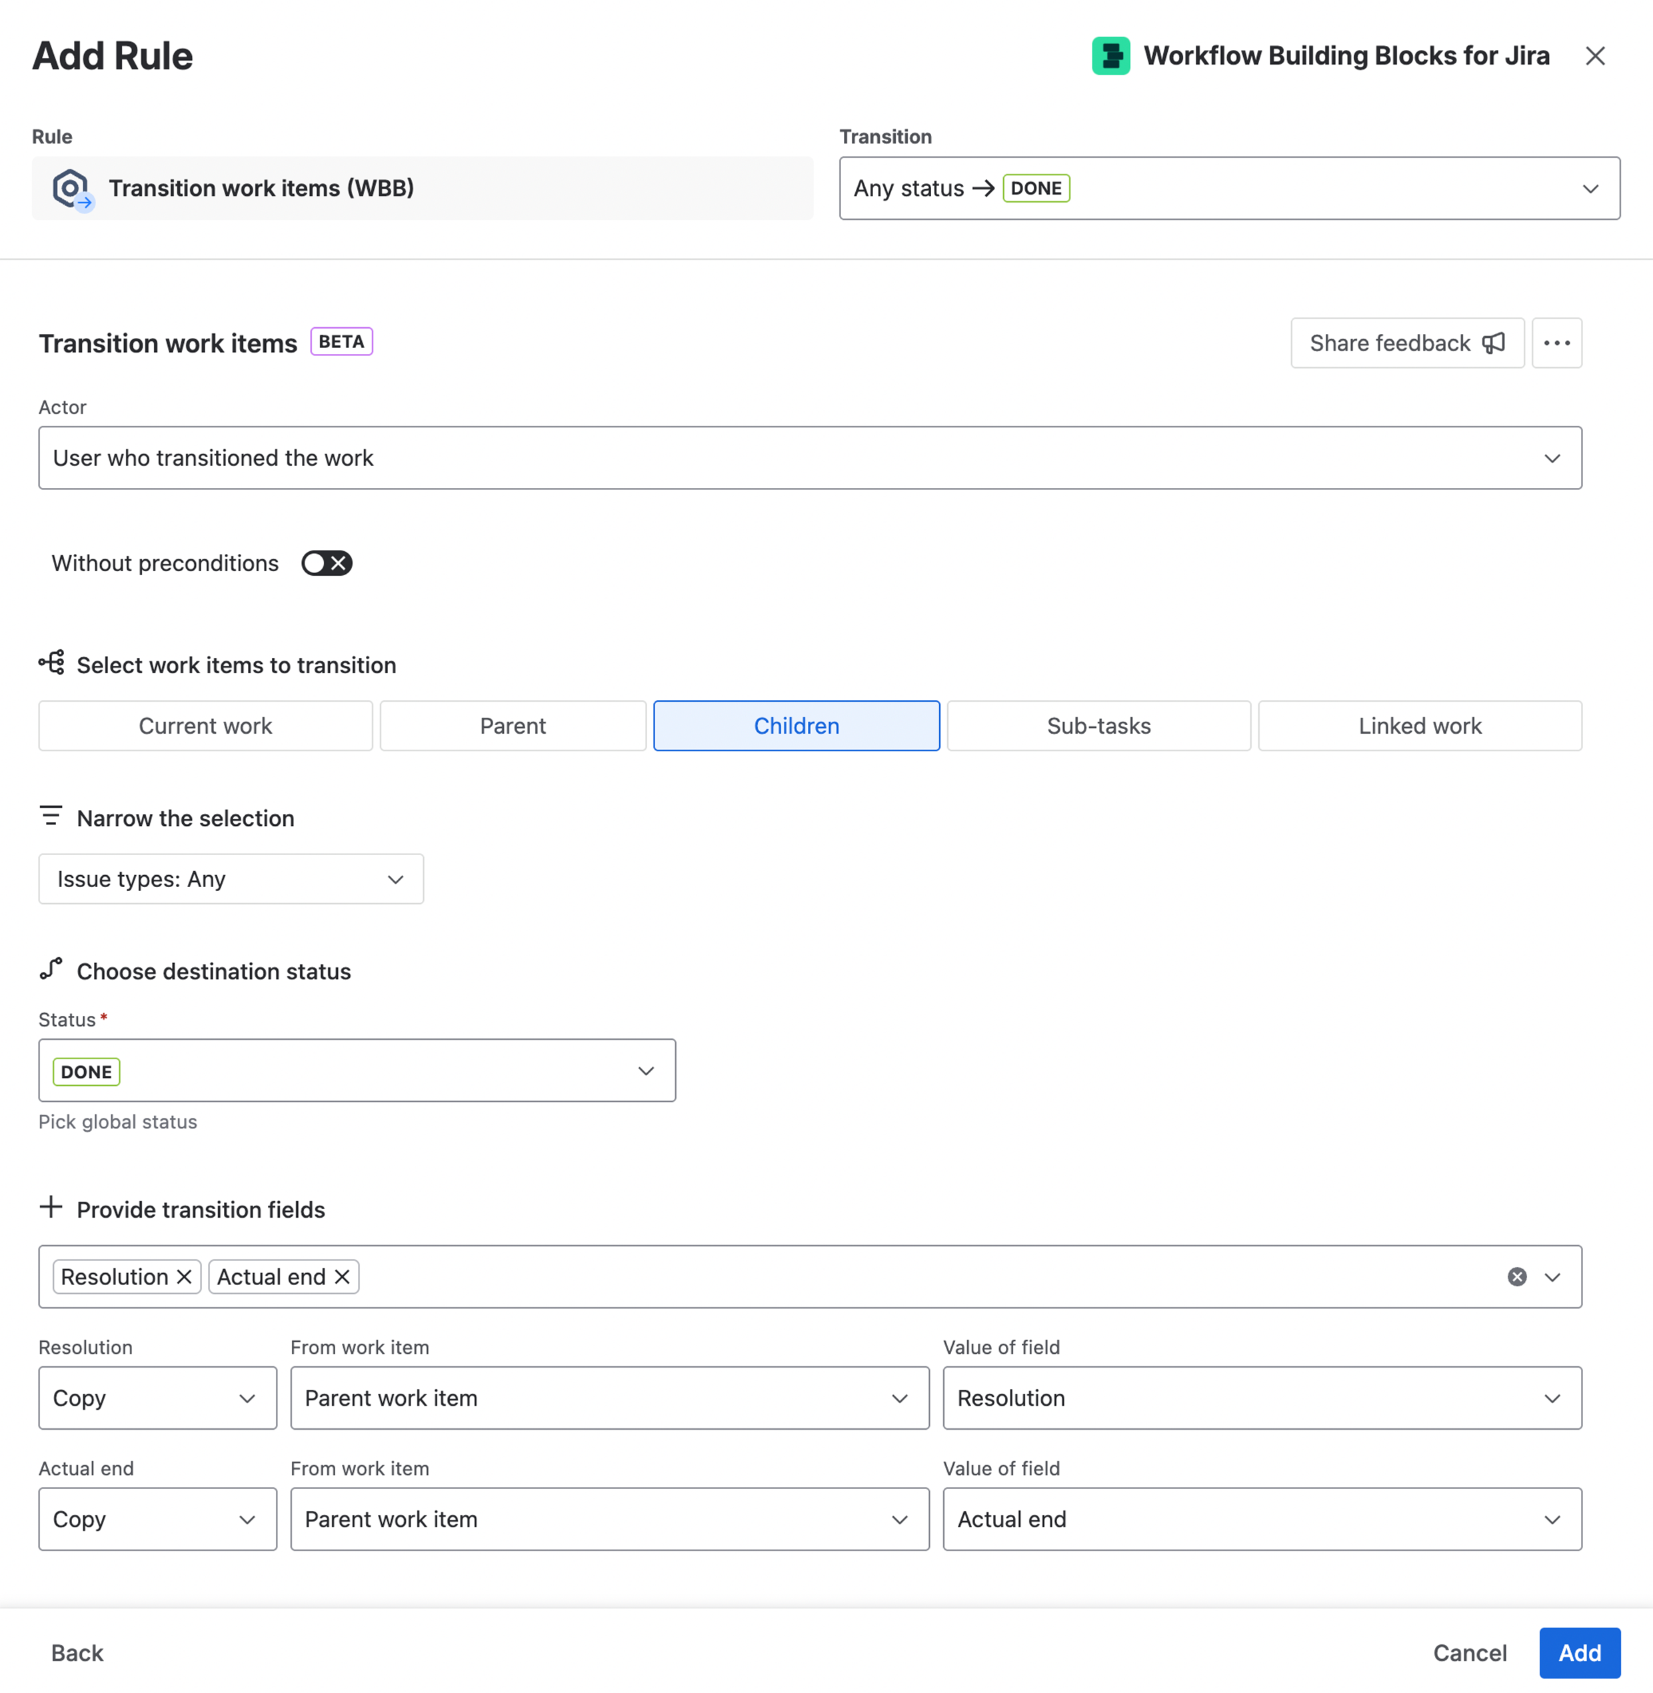
Task: Click the Workflow Building Blocks logo icon
Action: (1110, 55)
